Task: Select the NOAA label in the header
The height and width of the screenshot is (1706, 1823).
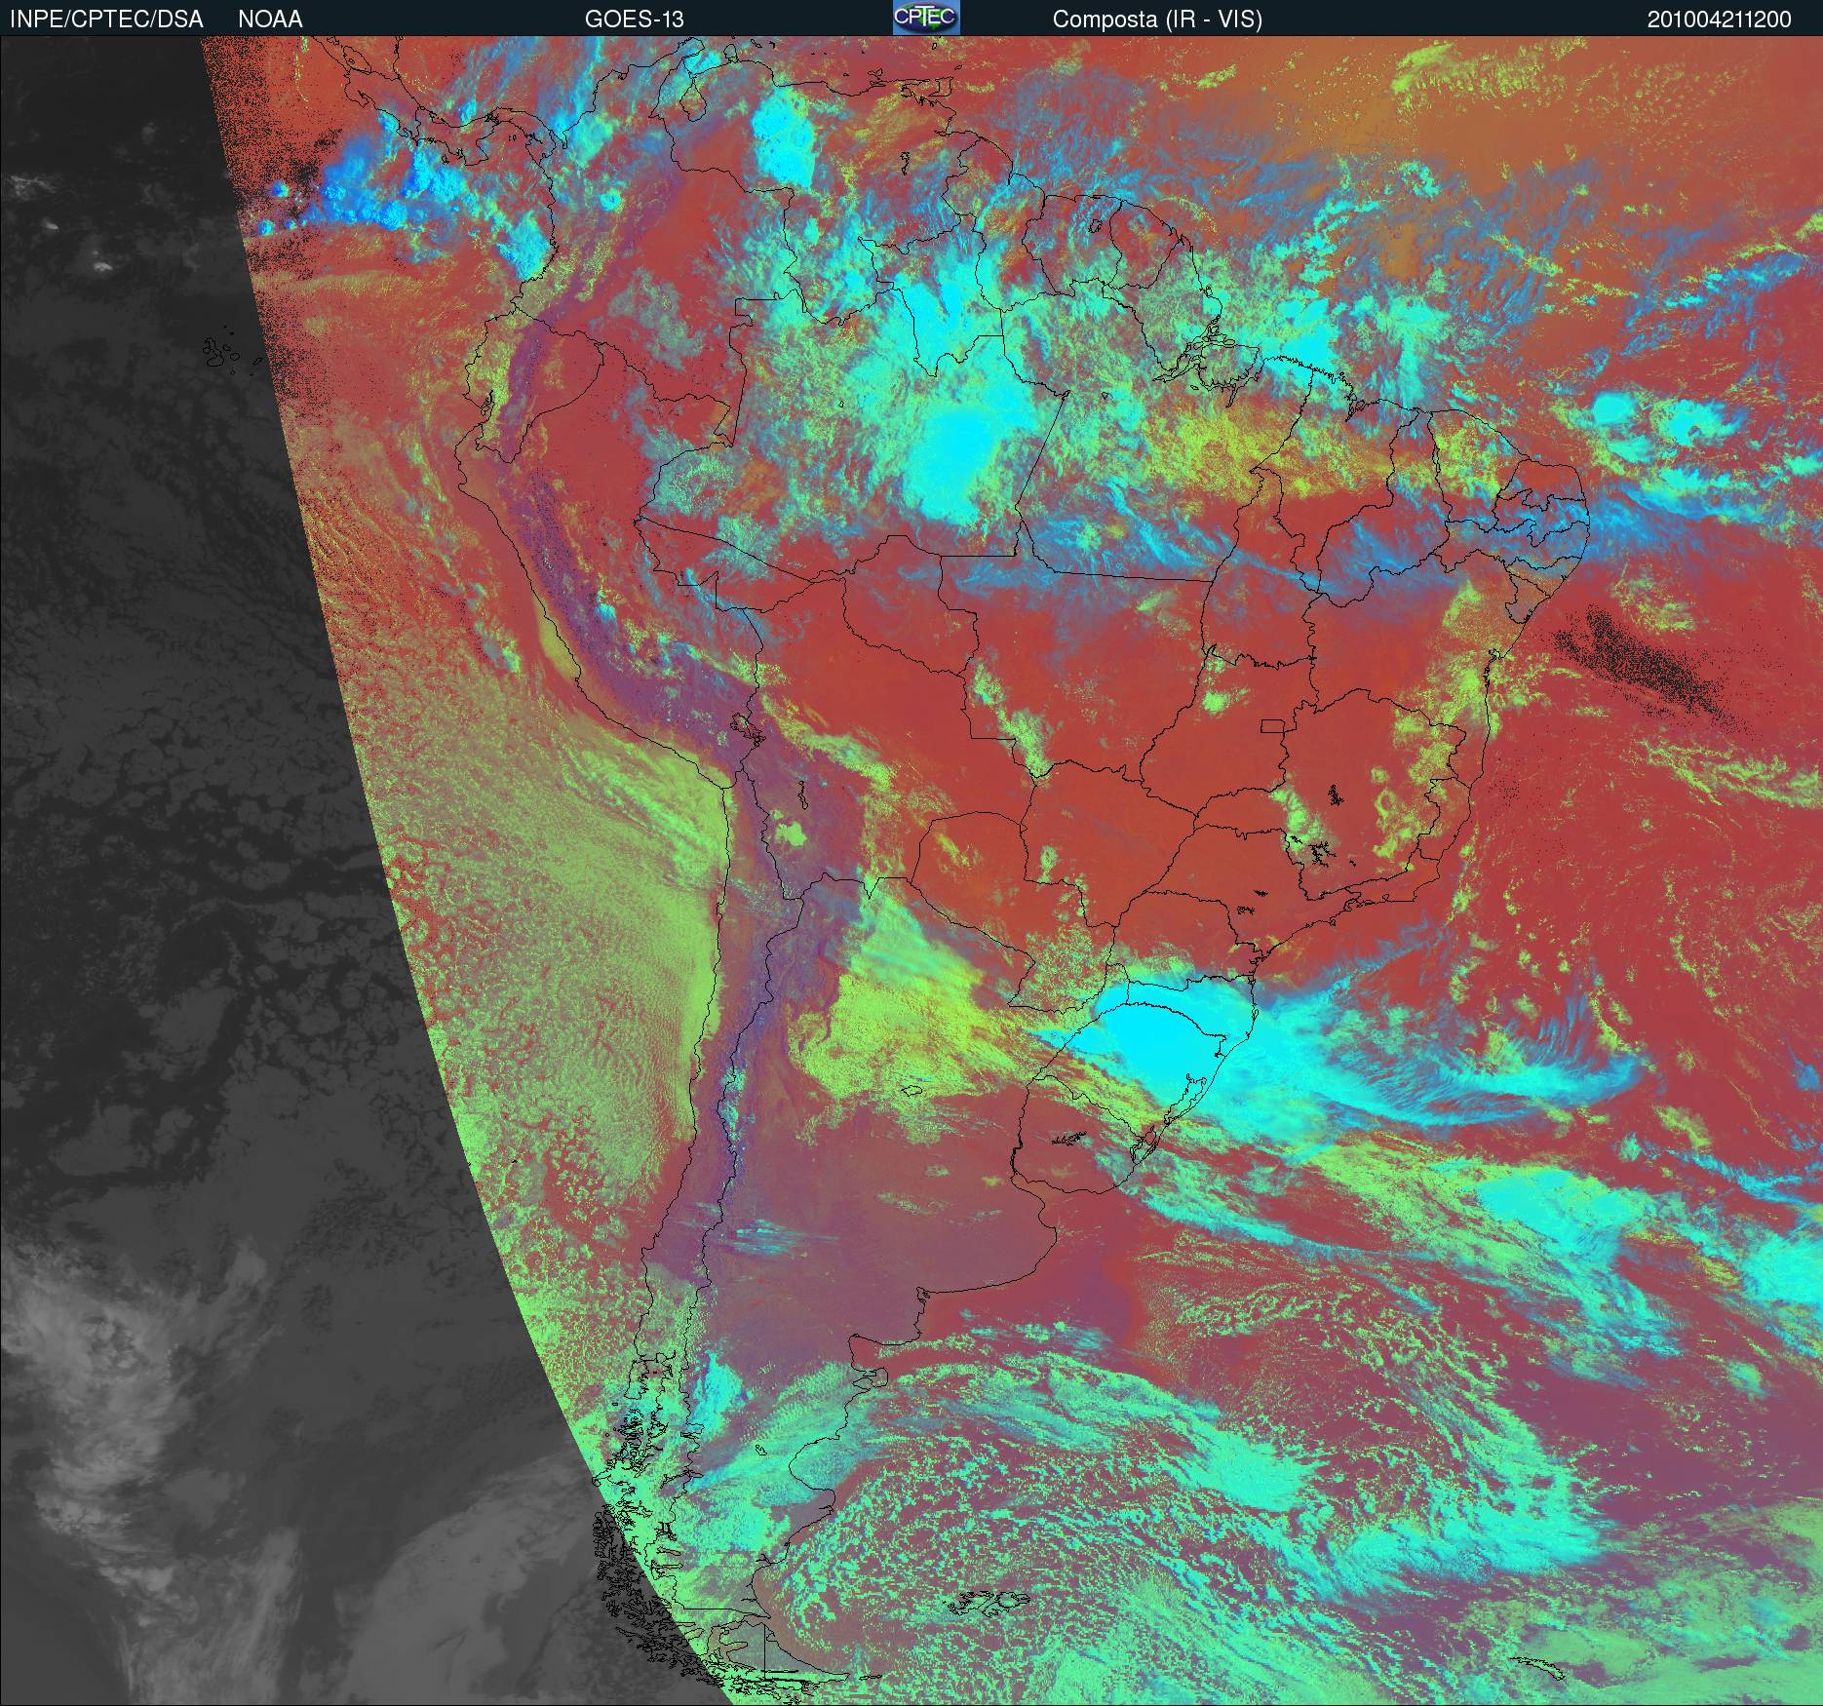Action: click(x=270, y=19)
